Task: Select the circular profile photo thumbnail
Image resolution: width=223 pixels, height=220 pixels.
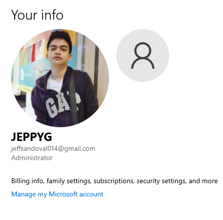Action: point(60,78)
